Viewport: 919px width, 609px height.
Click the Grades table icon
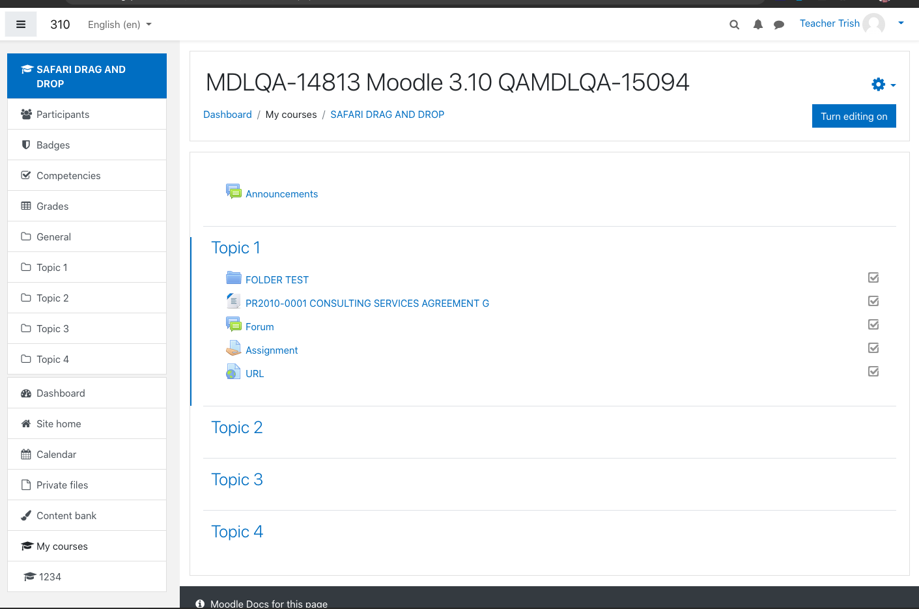[26, 206]
